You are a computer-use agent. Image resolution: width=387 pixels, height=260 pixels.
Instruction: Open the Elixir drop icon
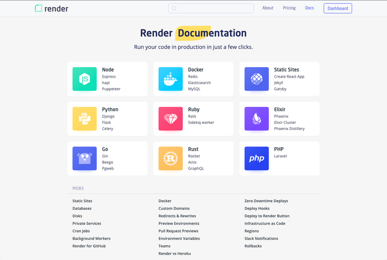[257, 119]
